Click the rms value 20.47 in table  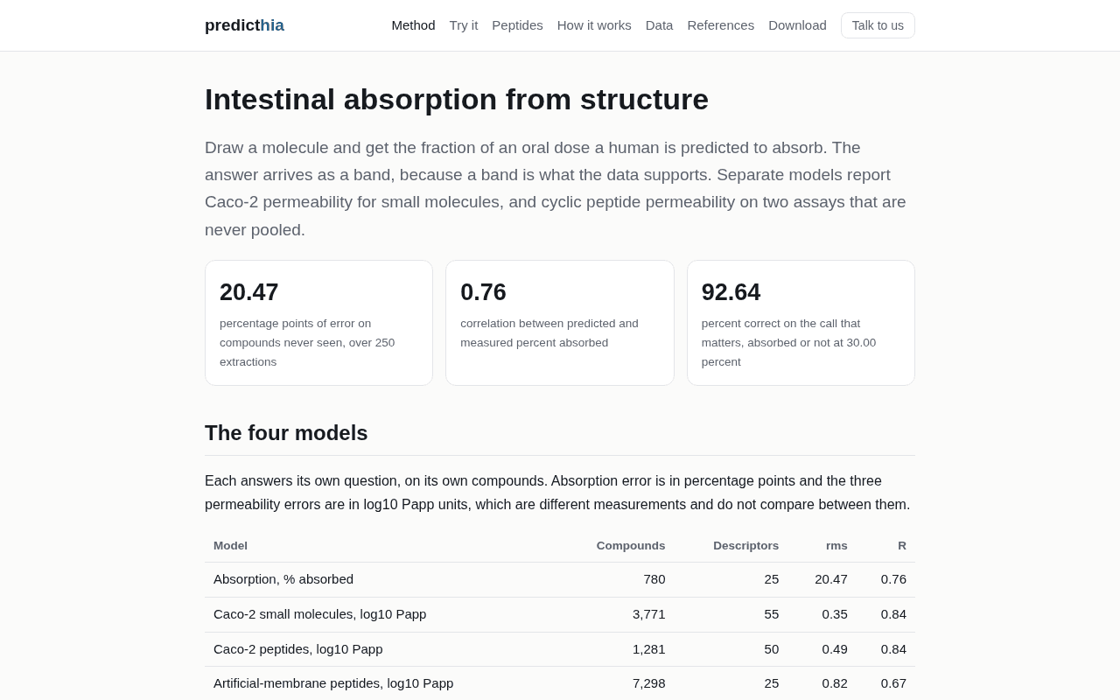click(831, 579)
